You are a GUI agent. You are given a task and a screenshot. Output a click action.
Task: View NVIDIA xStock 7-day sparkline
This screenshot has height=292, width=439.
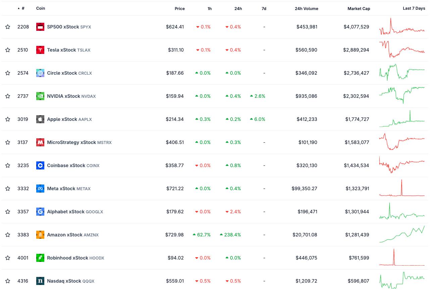tap(402, 95)
